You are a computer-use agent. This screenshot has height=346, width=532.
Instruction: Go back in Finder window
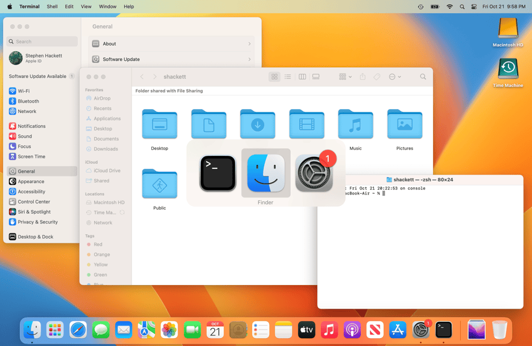142,77
